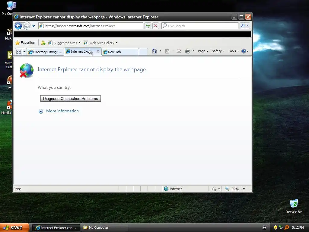This screenshot has width=309, height=232.
Task: Open the Help question mark menu
Action: 245,51
